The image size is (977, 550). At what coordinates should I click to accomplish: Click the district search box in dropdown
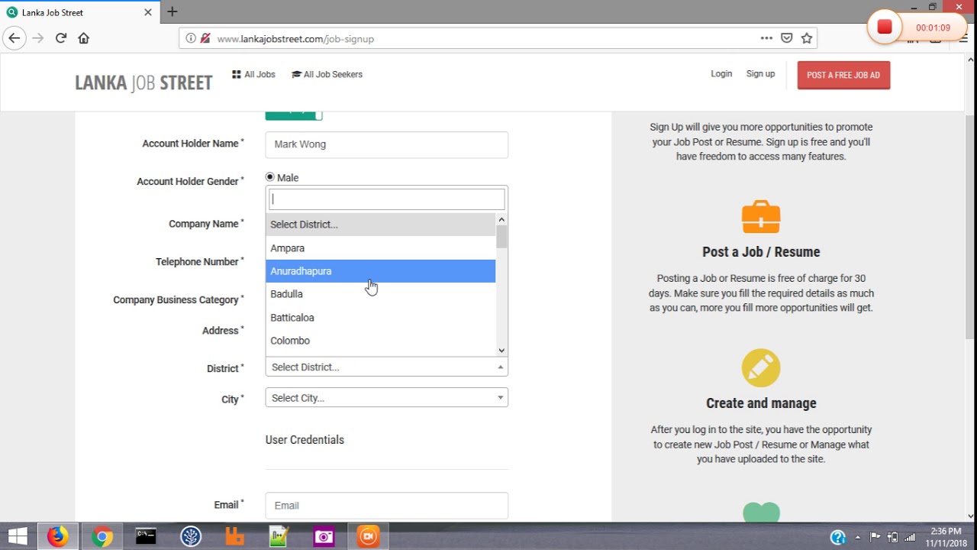click(x=386, y=199)
